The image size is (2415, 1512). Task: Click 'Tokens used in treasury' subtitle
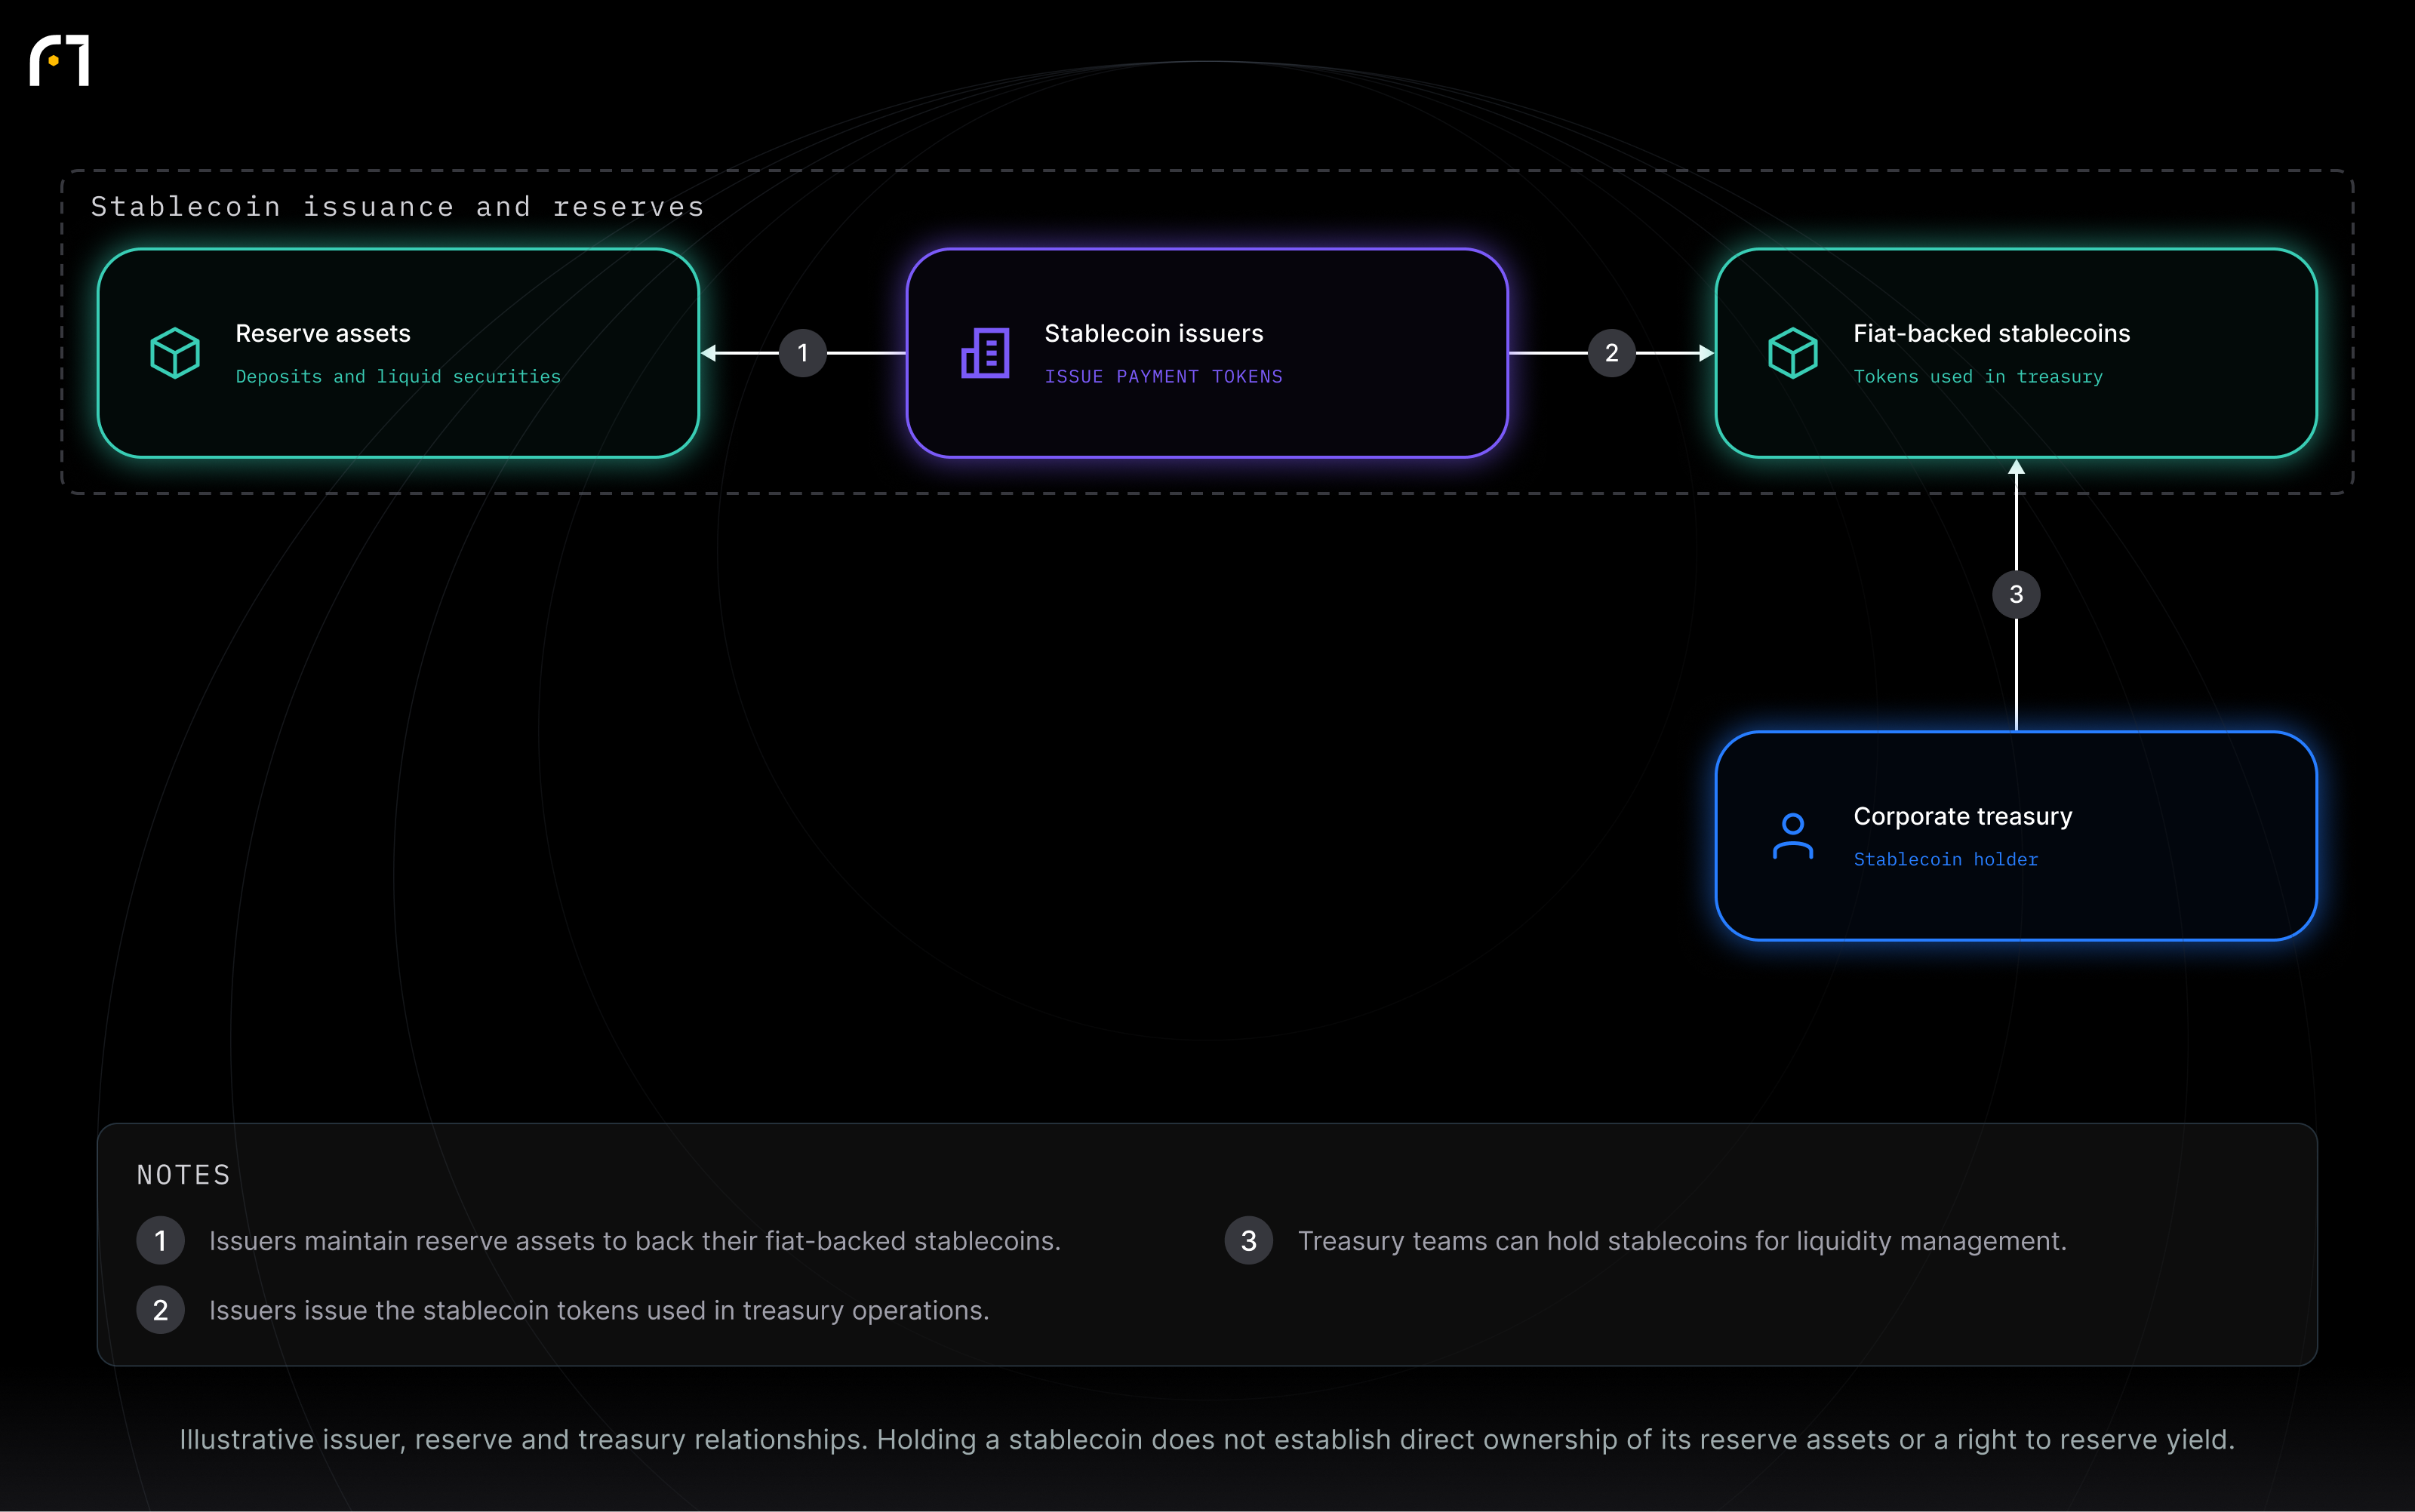coord(1978,377)
